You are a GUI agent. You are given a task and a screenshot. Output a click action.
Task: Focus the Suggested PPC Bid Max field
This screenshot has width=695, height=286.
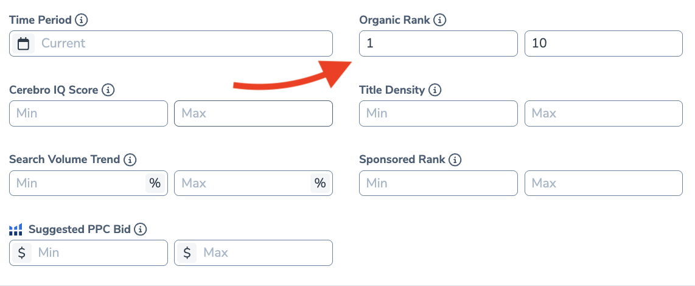tap(263, 253)
